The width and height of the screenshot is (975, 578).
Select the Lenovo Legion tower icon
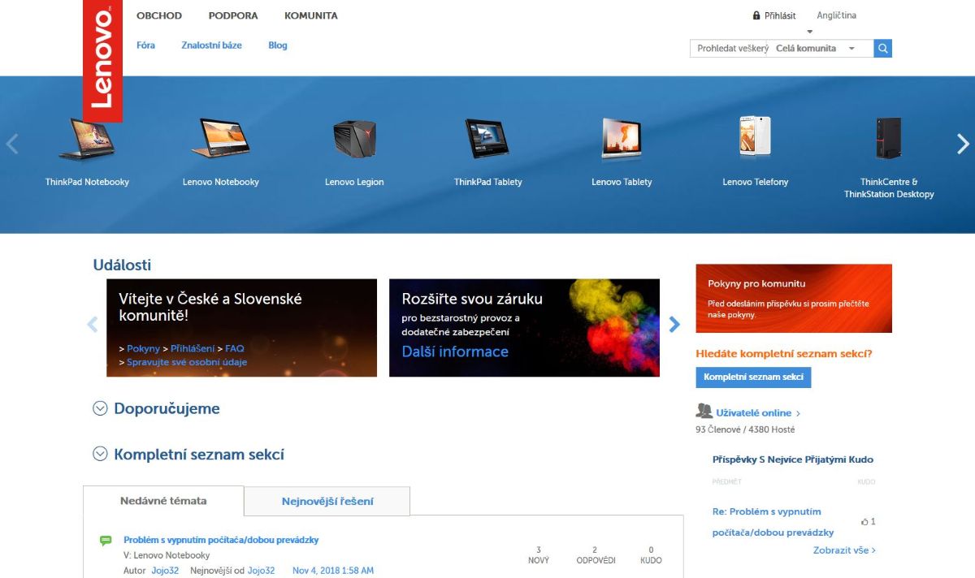click(354, 140)
